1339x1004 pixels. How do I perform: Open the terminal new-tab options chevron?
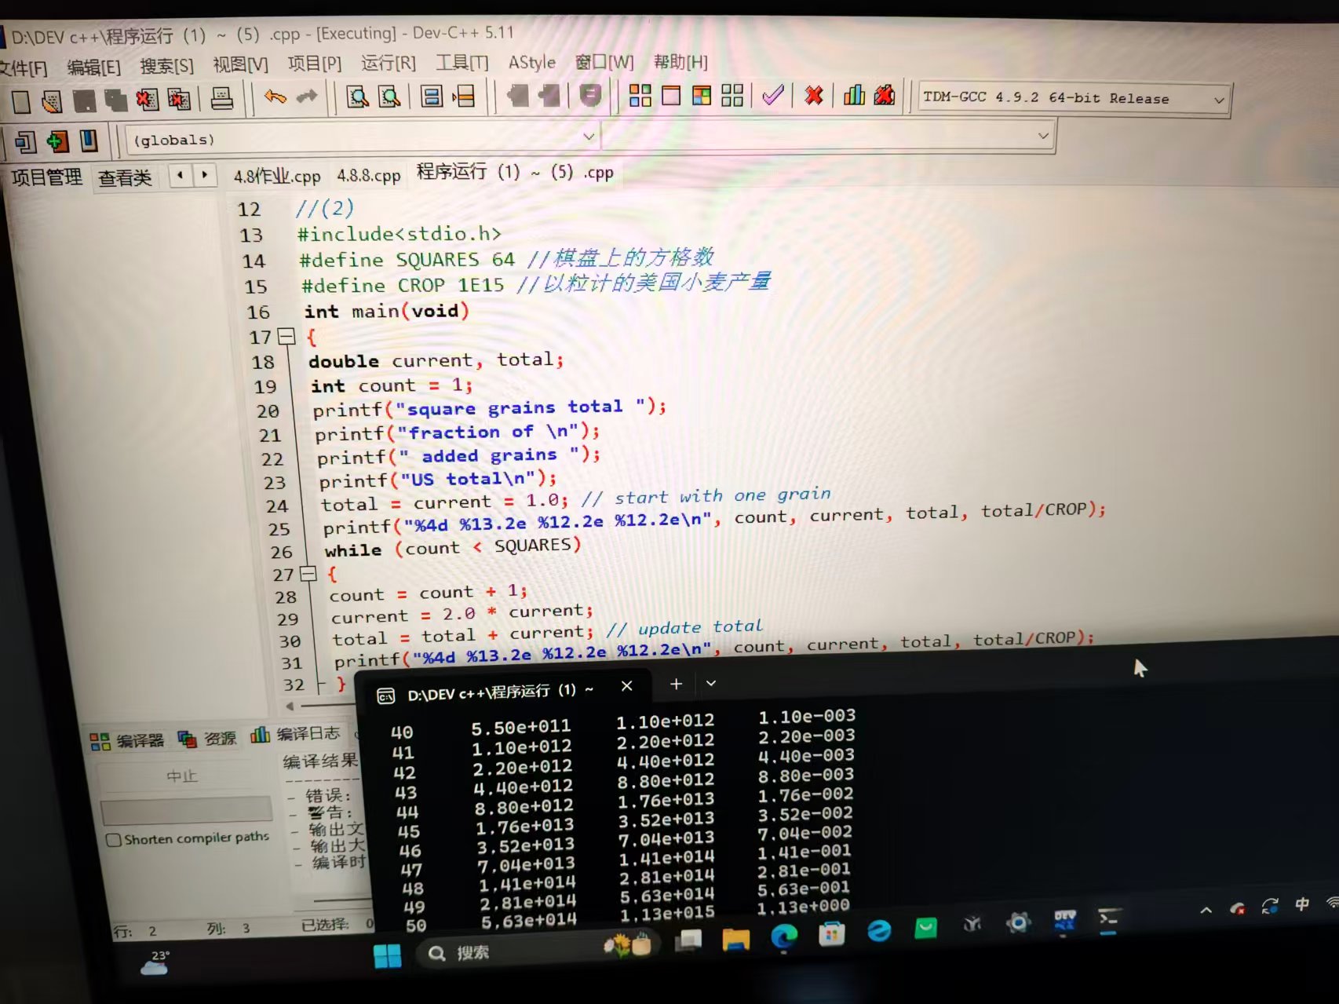coord(710,684)
